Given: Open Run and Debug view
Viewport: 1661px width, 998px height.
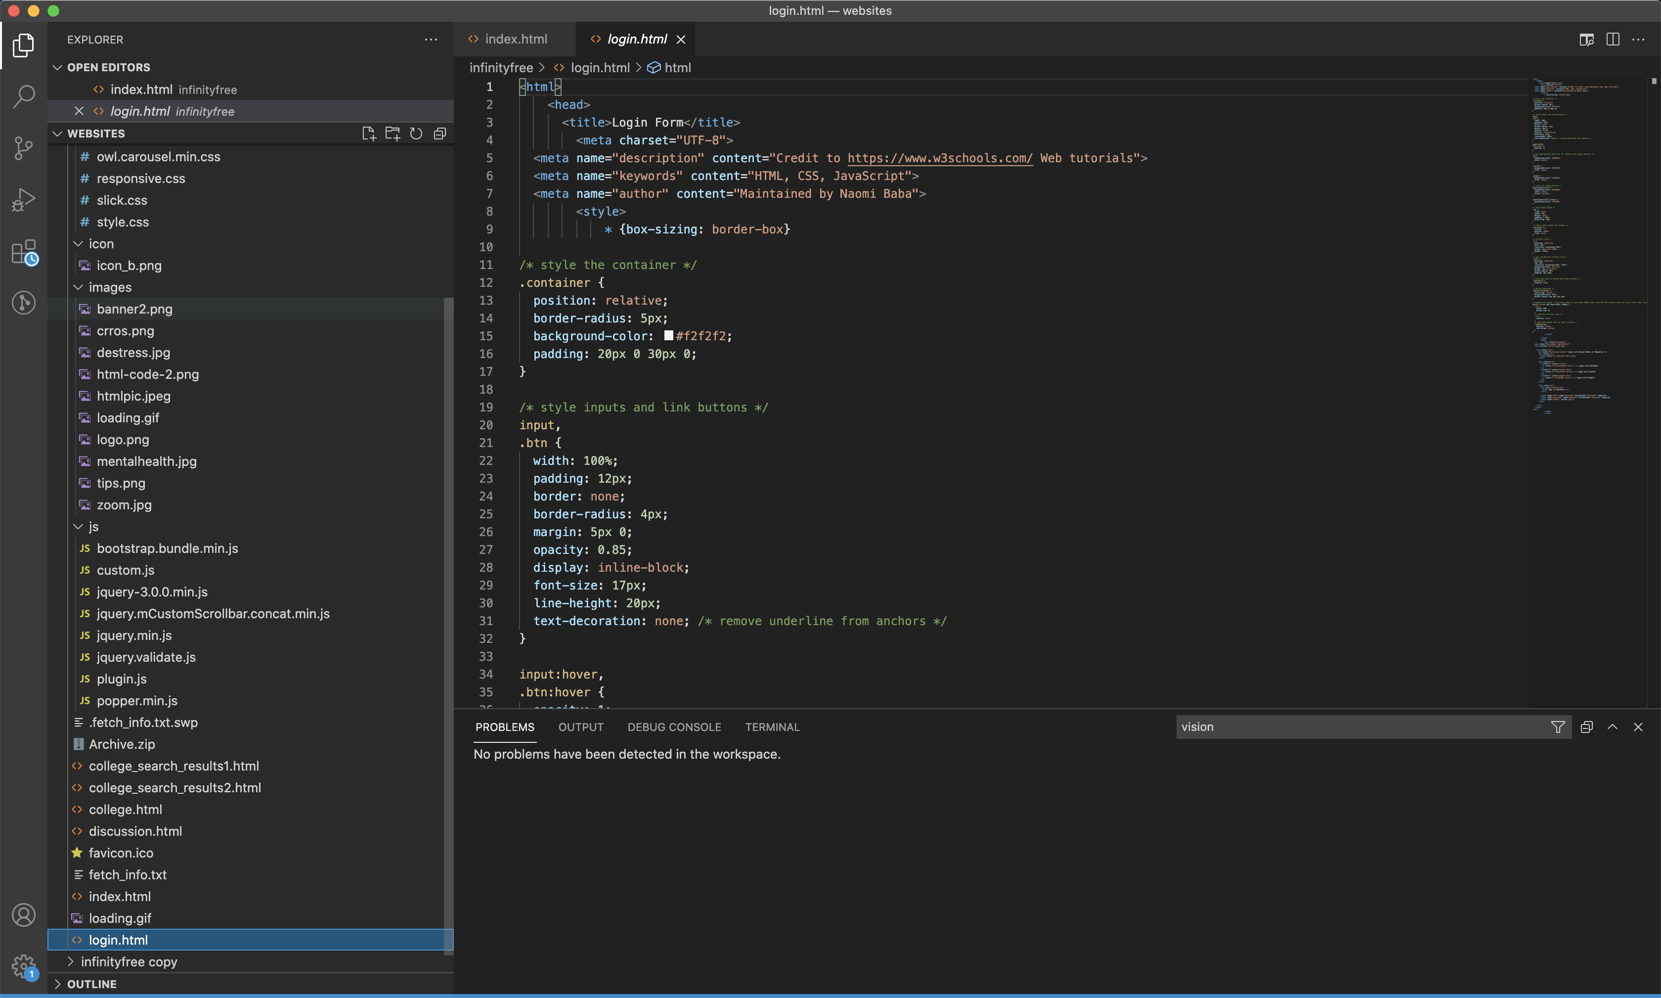Looking at the screenshot, I should pyautogui.click(x=24, y=200).
